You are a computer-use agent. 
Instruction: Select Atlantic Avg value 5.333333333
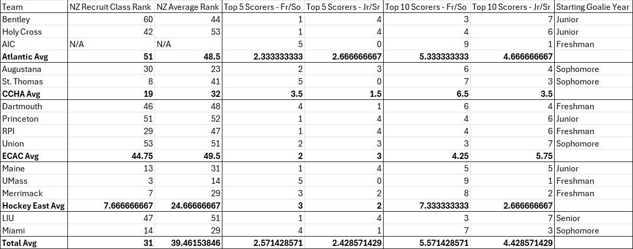coord(427,57)
